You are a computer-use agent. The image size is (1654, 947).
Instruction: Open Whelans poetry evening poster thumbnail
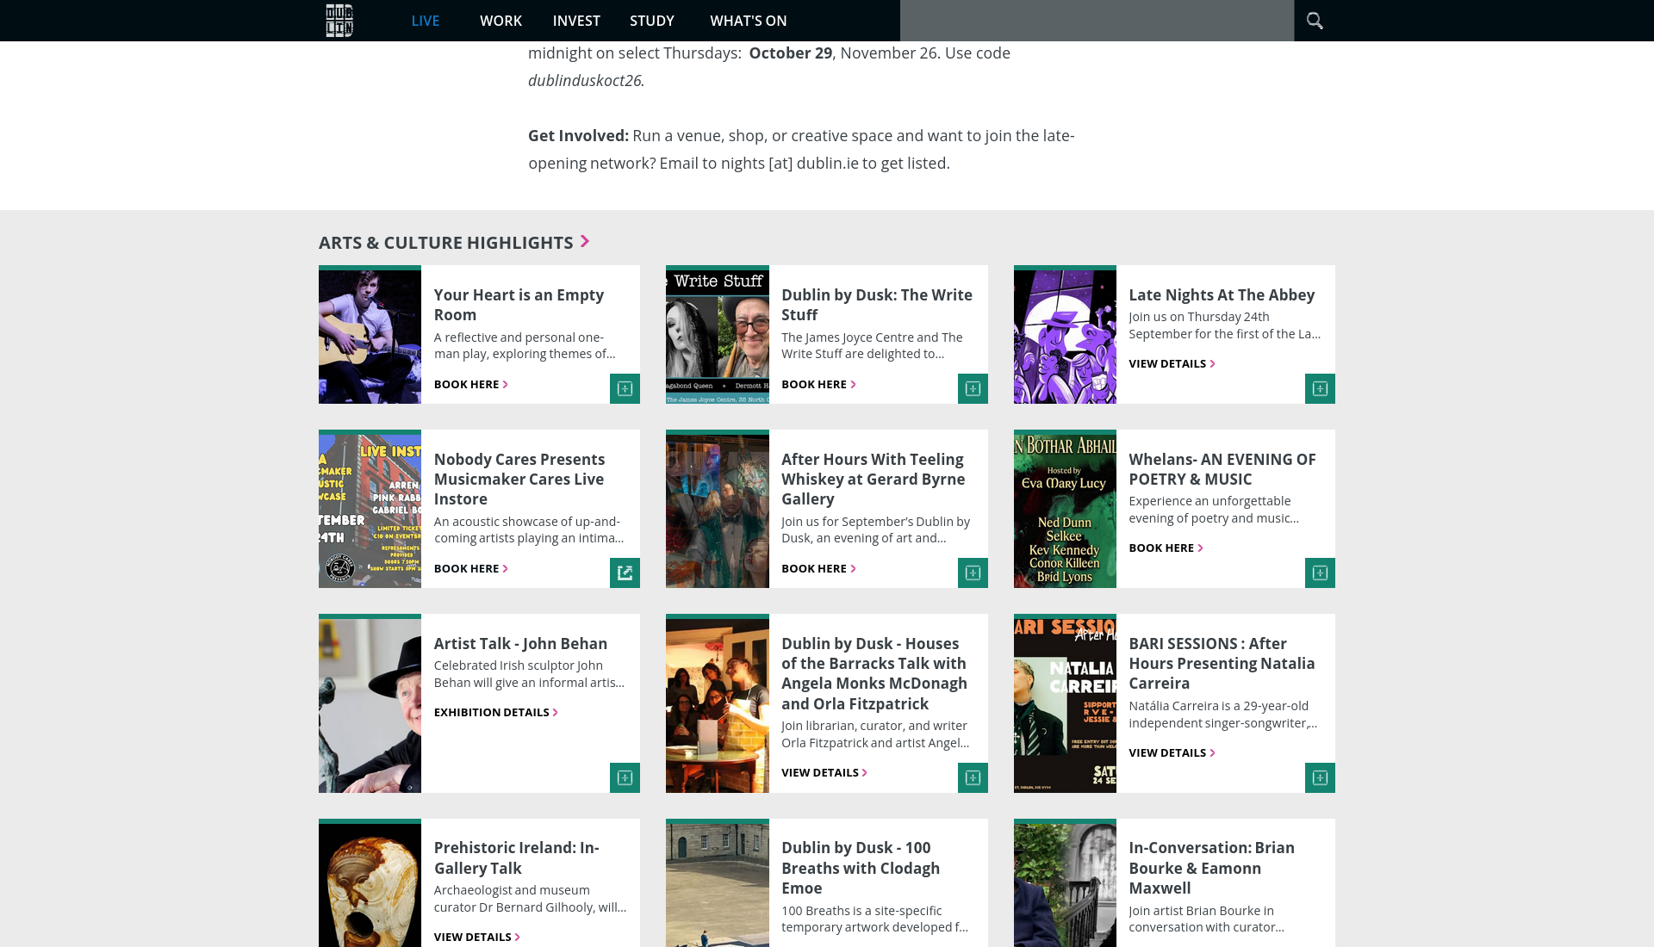click(x=1065, y=509)
